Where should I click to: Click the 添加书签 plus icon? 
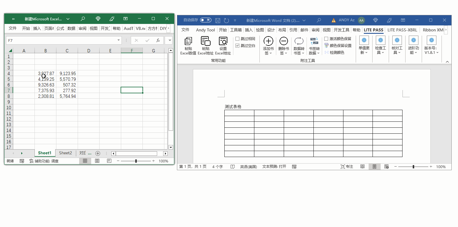tap(268, 41)
